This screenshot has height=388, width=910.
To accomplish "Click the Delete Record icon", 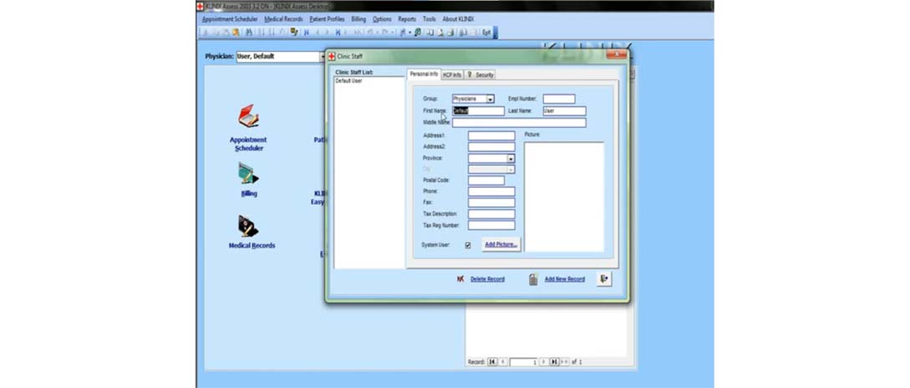I will (x=460, y=279).
